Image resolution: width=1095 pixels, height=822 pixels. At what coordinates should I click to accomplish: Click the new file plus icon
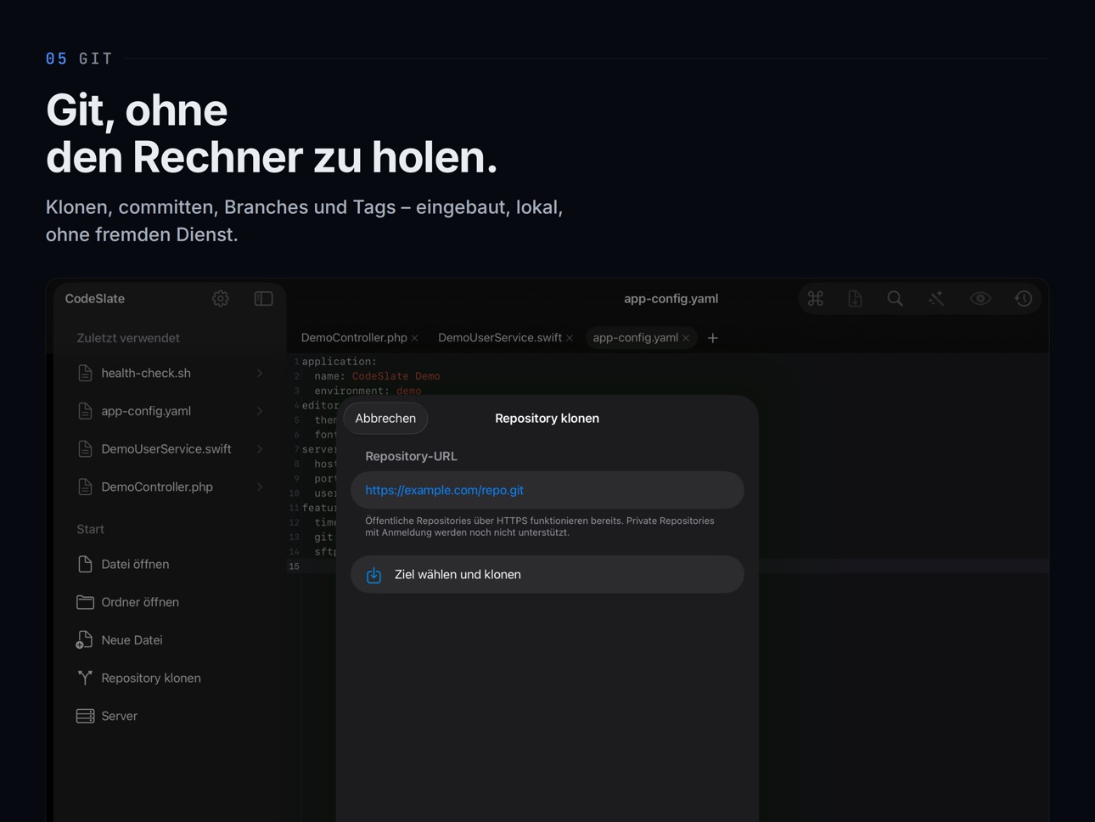click(84, 640)
